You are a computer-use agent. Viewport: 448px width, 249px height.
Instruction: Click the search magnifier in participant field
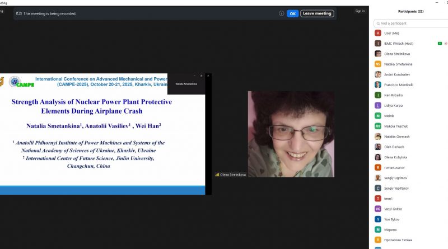(x=377, y=24)
